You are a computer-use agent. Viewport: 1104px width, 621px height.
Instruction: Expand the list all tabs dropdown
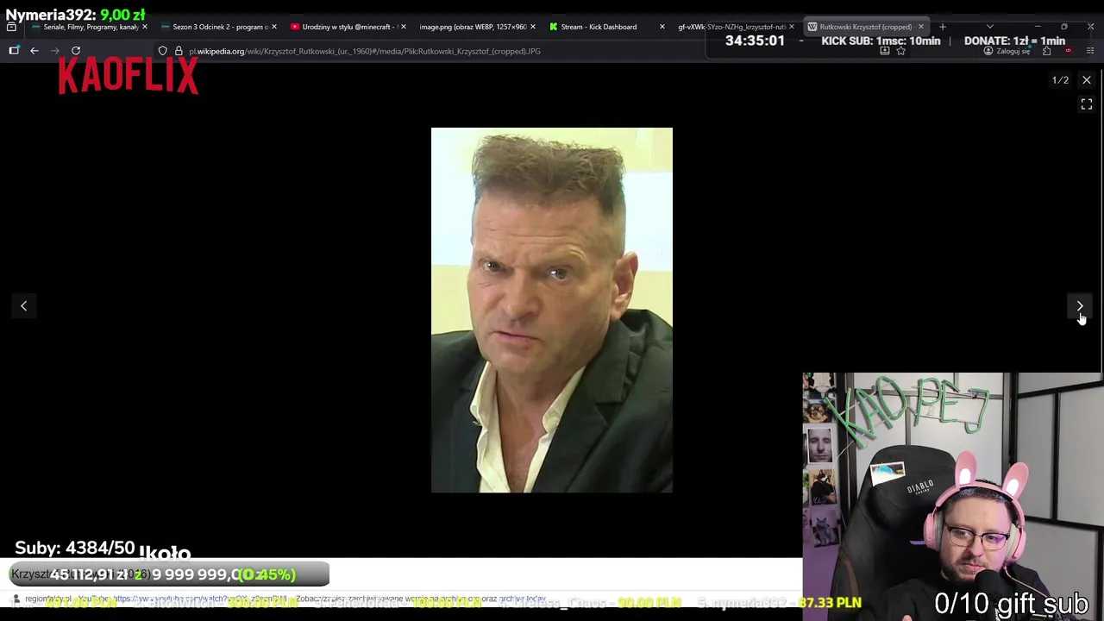pos(989,27)
